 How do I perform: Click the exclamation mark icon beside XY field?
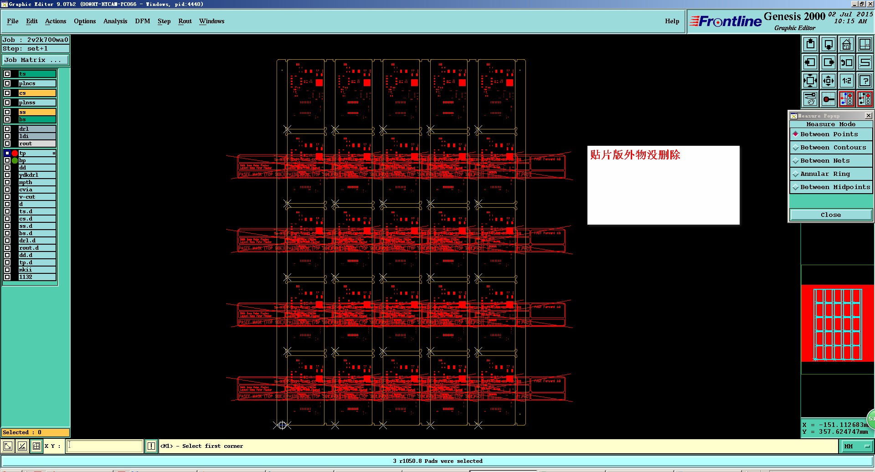151,446
